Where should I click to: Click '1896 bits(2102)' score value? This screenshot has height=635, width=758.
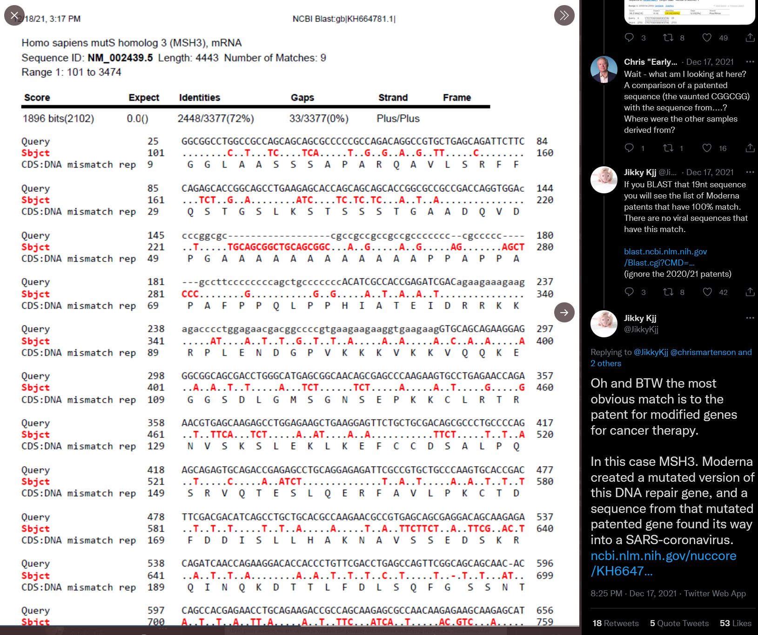click(58, 119)
